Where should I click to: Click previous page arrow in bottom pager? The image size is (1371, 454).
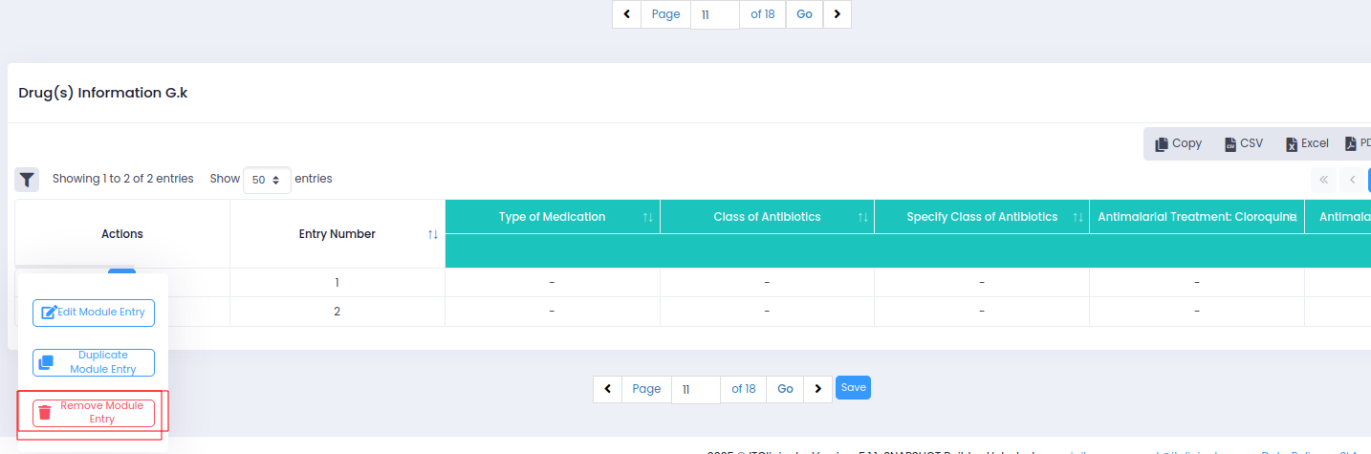point(607,389)
